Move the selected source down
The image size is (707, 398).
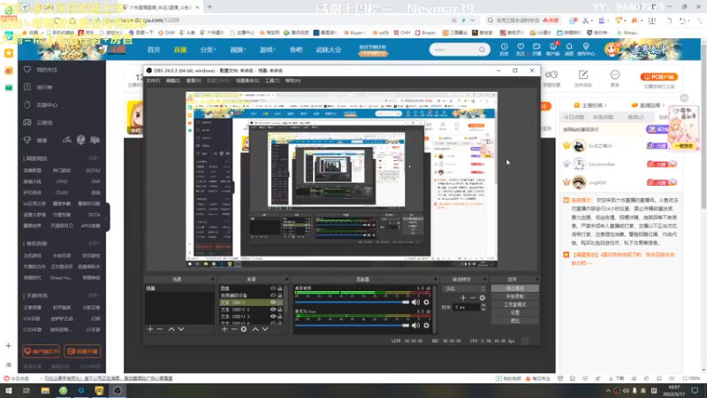point(265,329)
